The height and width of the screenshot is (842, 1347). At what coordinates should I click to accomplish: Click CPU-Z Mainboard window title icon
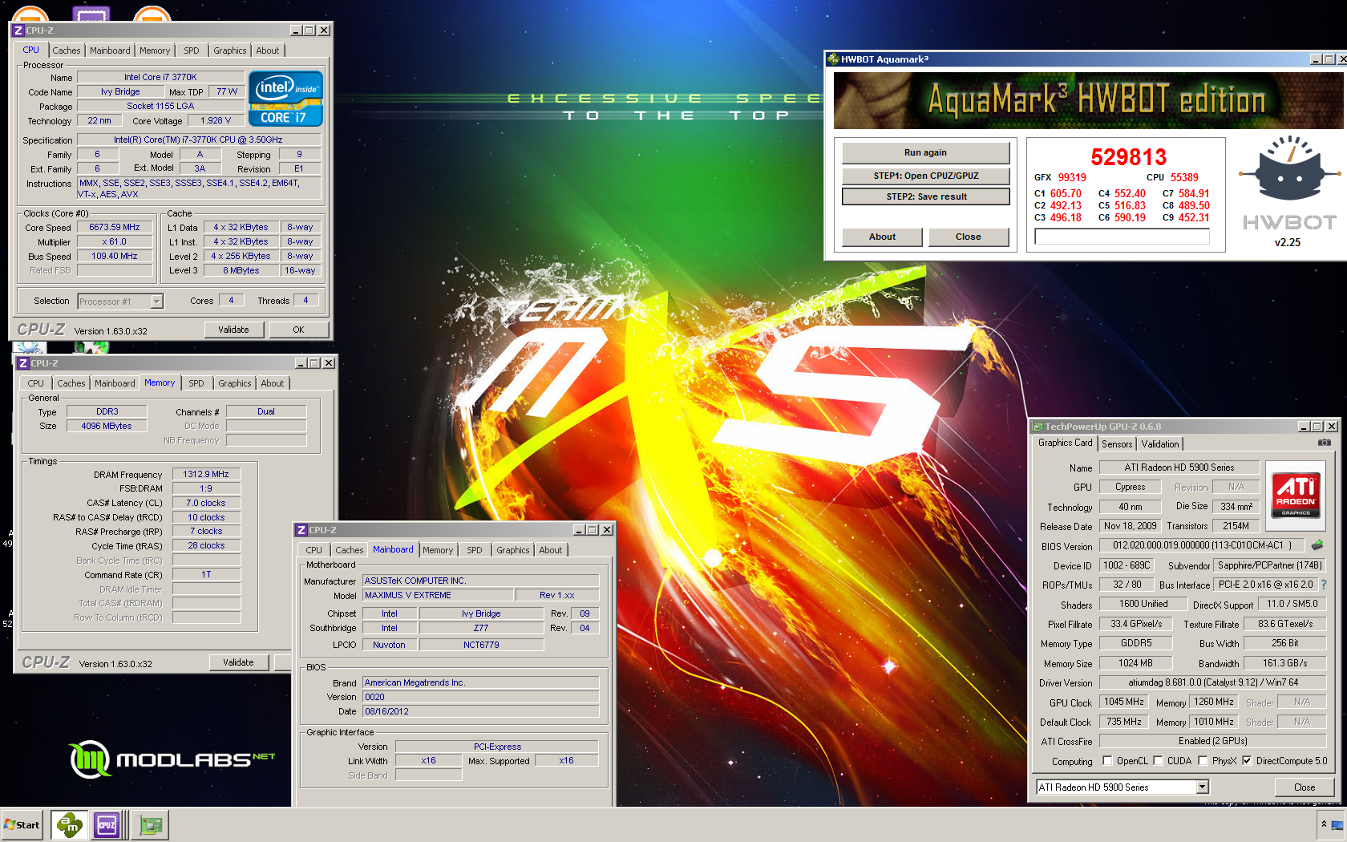[301, 530]
